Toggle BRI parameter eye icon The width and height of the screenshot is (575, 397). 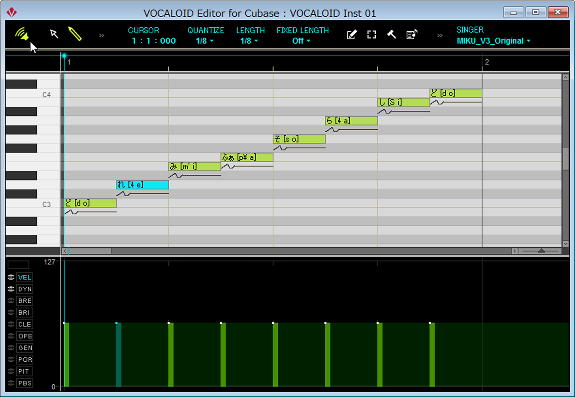tap(11, 312)
